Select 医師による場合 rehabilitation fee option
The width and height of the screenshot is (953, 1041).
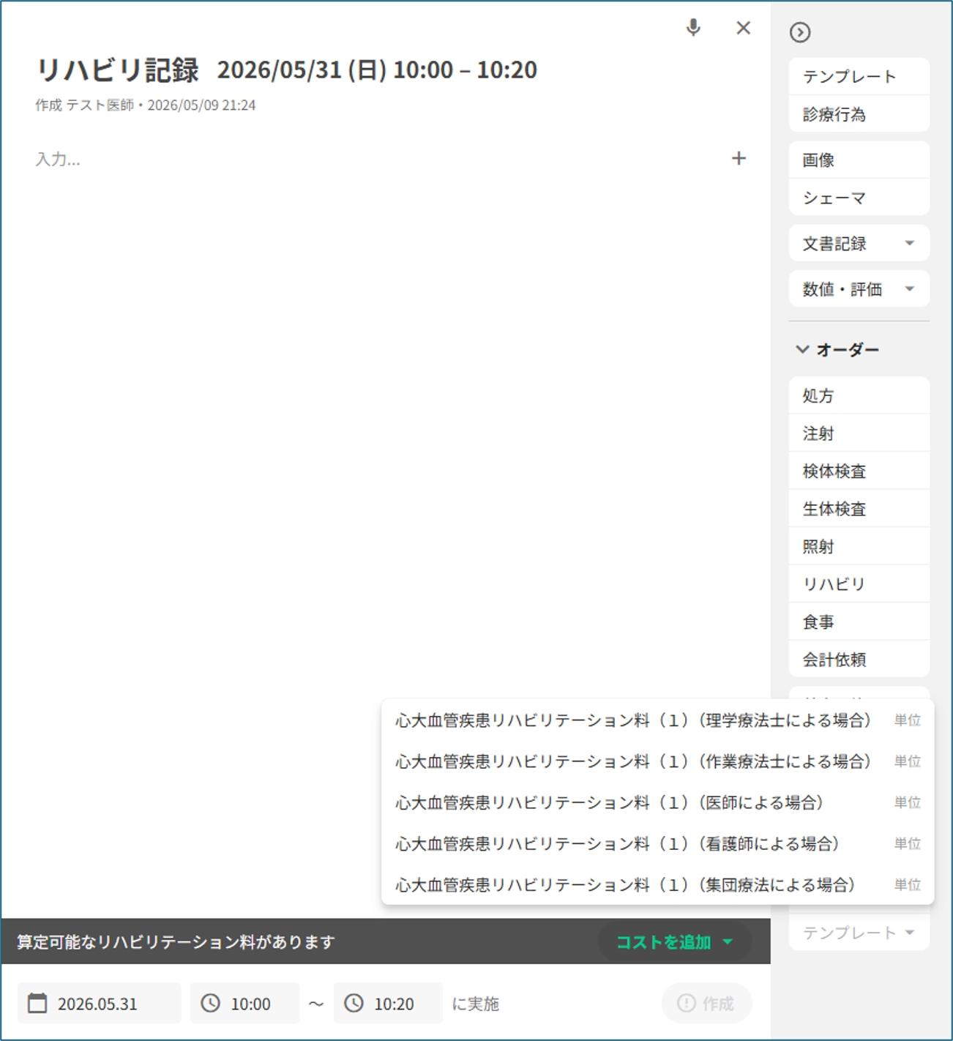click(657, 802)
